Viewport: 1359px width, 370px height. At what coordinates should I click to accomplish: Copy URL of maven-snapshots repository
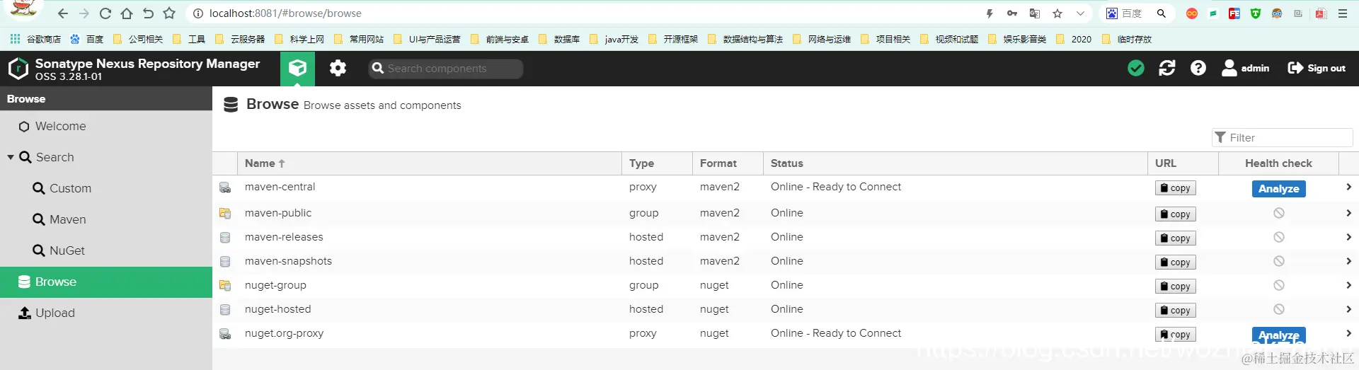pos(1176,262)
